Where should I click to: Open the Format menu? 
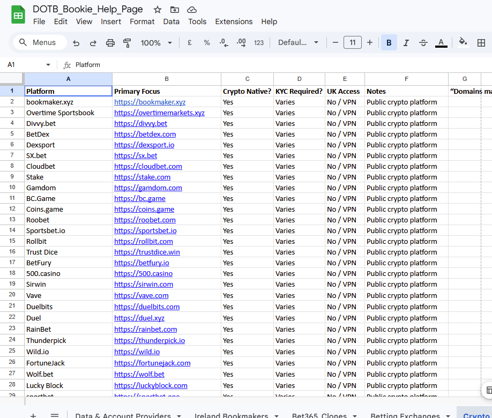(x=142, y=21)
